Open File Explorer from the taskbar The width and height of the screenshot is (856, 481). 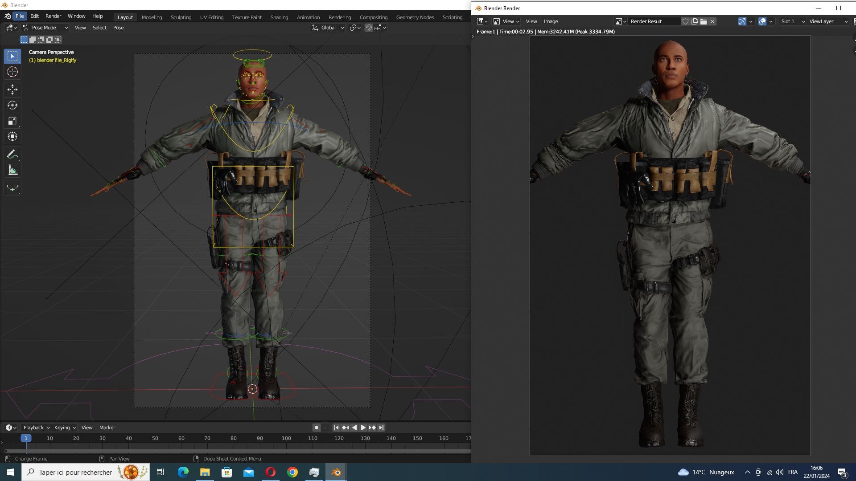pyautogui.click(x=205, y=472)
